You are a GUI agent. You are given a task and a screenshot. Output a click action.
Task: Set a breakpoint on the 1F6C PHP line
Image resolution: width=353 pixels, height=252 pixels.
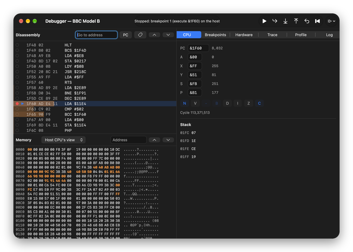point(17,130)
